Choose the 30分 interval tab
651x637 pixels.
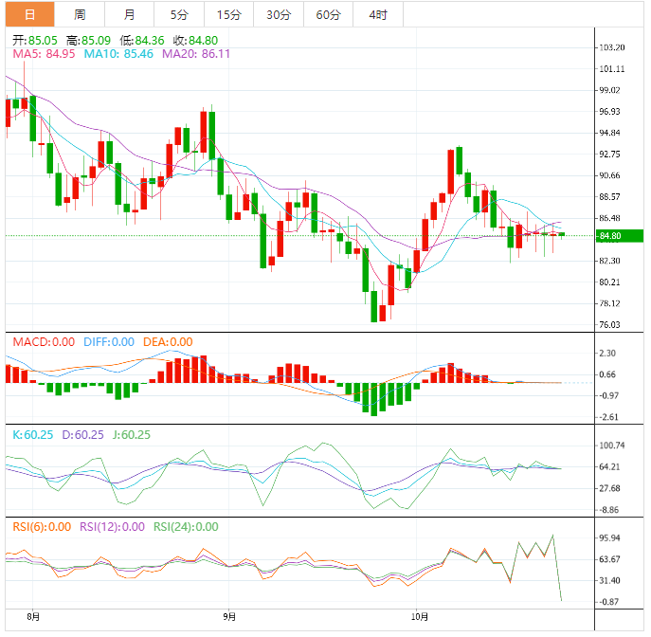coord(279,14)
